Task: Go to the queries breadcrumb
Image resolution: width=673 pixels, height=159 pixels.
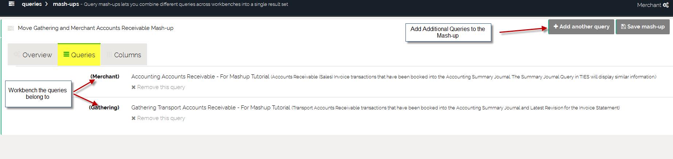Action: 32,4
